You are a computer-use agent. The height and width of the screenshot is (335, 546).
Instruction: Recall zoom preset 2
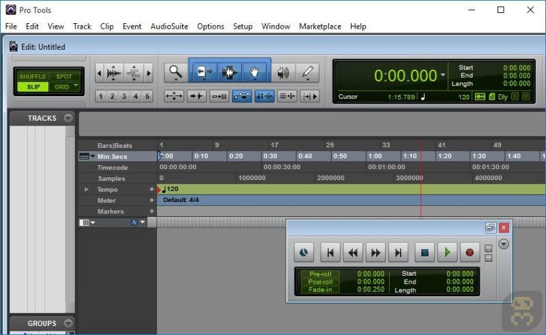coord(112,96)
